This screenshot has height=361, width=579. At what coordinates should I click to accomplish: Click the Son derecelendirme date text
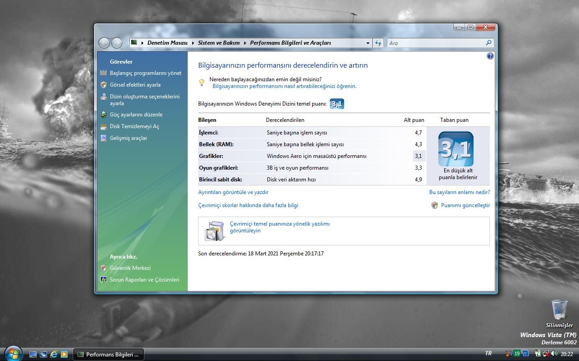(261, 254)
